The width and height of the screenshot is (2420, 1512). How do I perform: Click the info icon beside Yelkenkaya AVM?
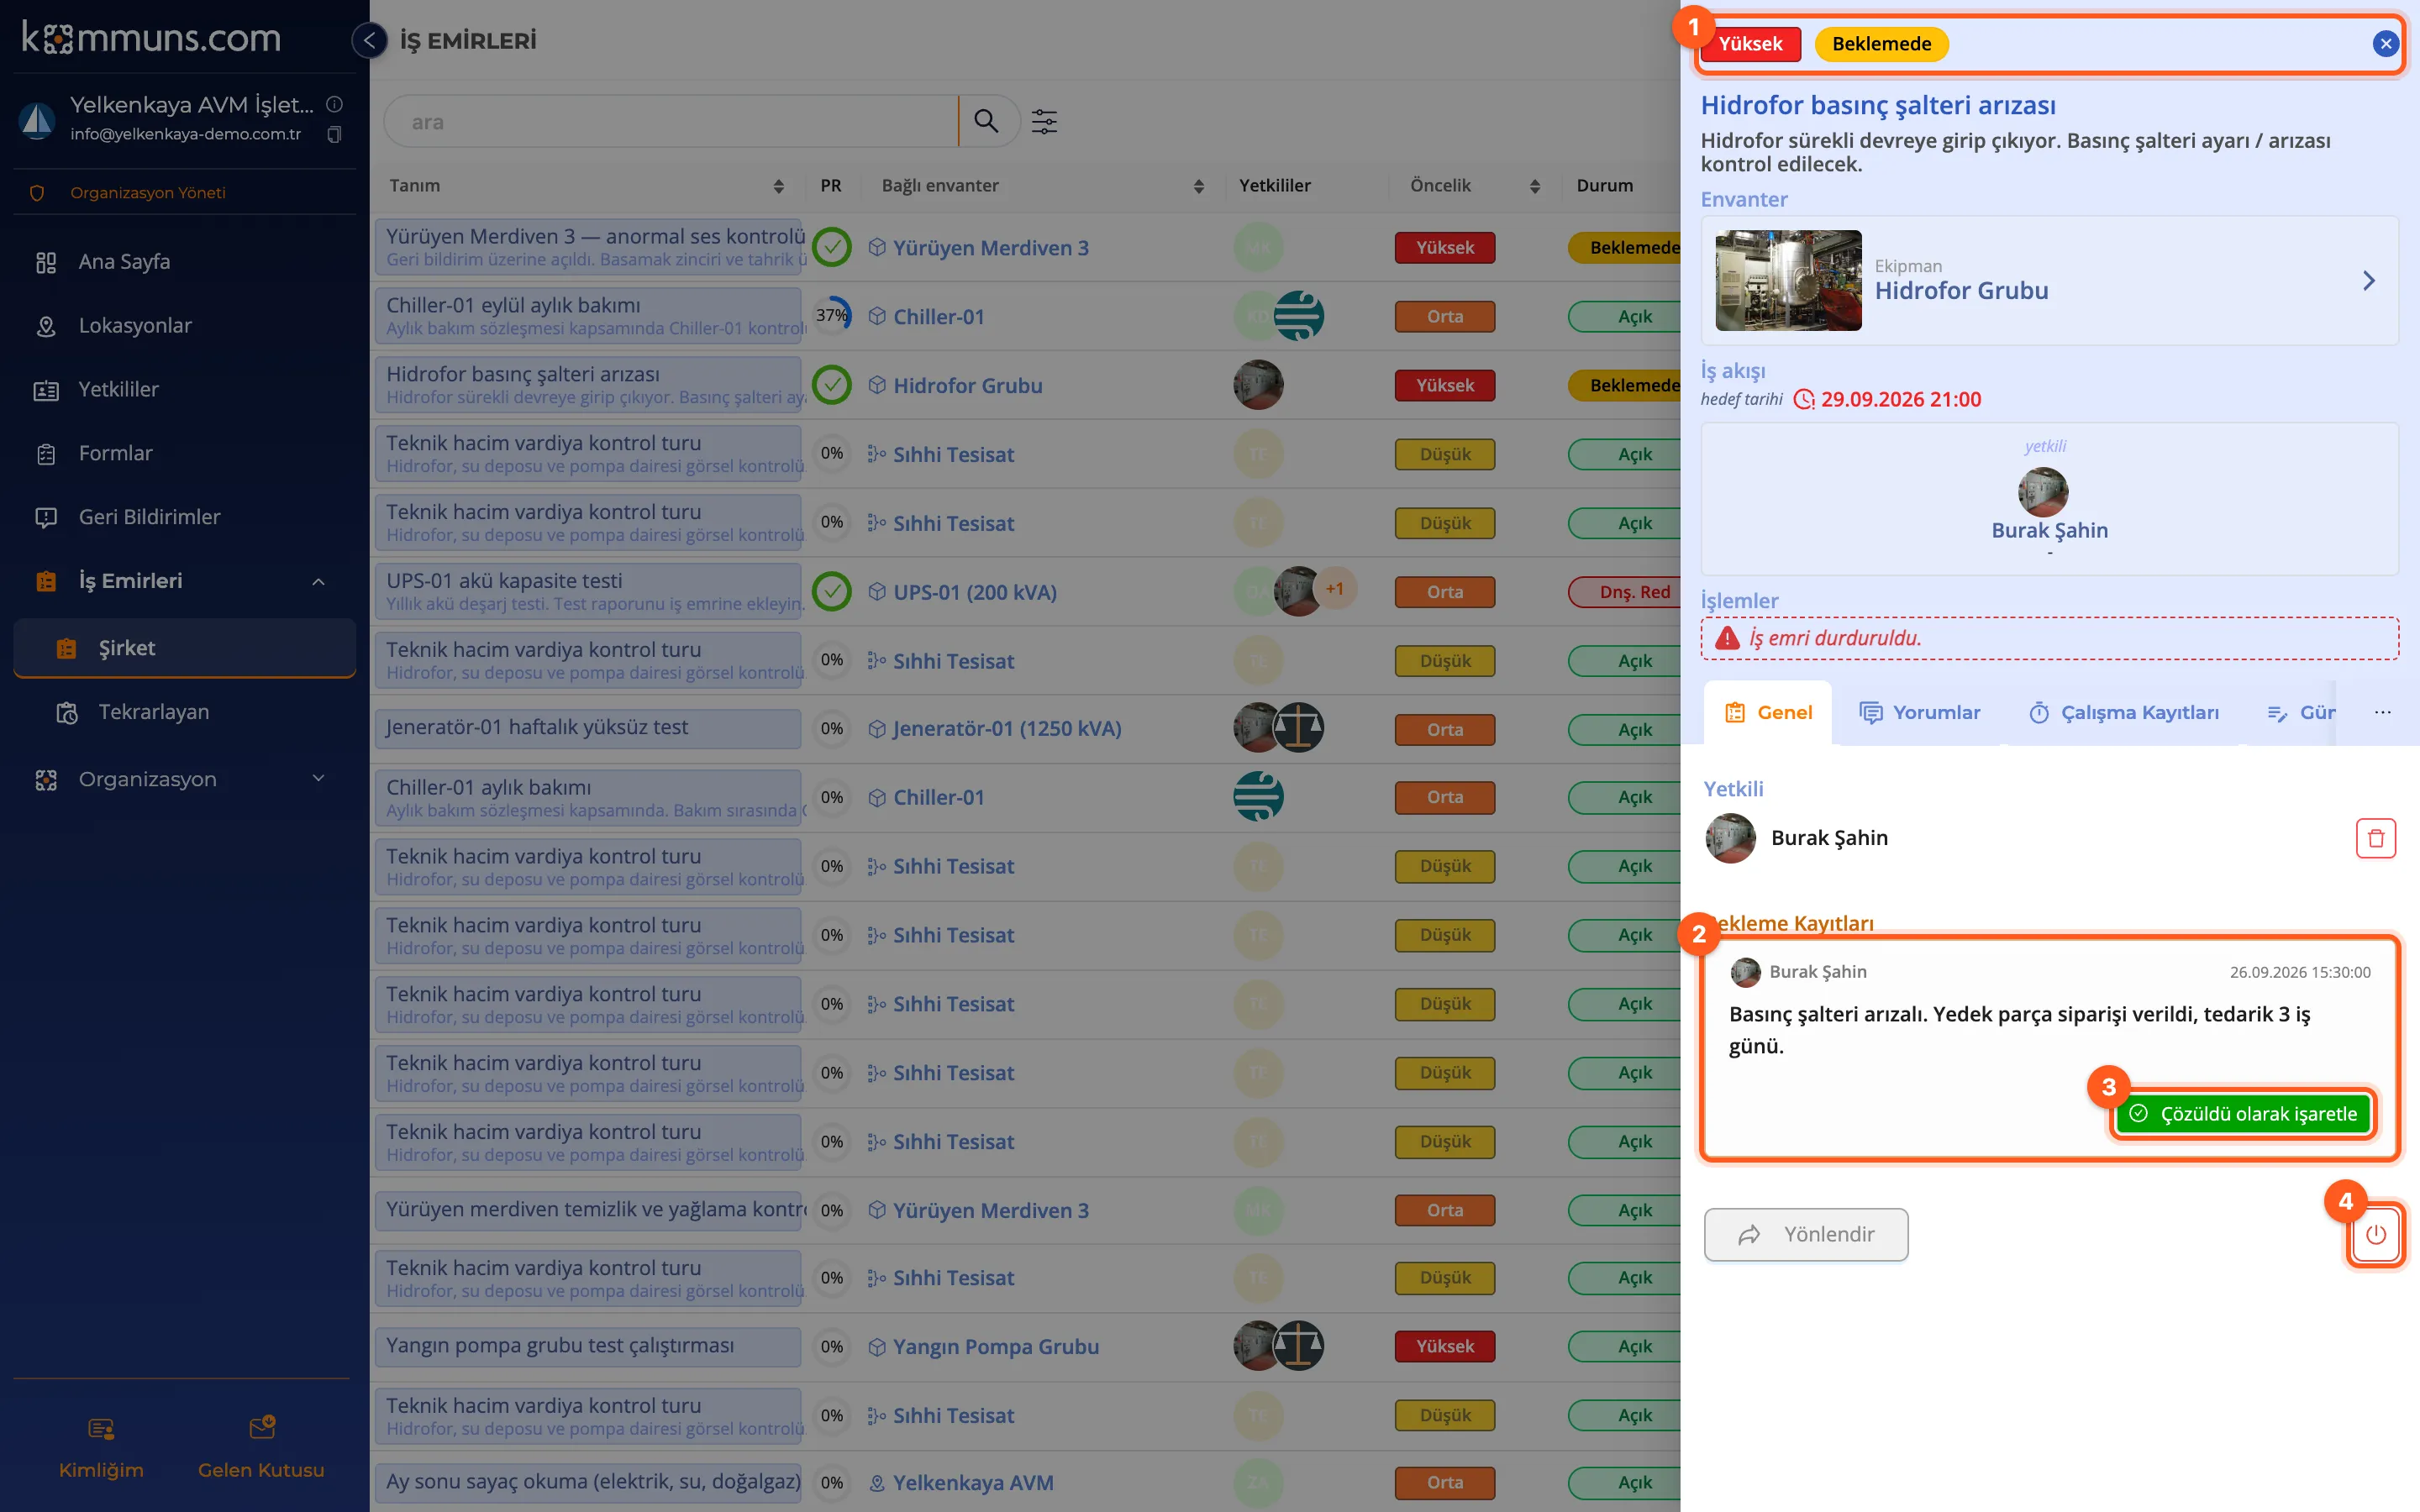pyautogui.click(x=334, y=104)
